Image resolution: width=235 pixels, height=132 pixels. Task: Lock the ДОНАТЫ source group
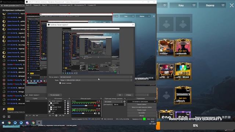(x=68, y=103)
